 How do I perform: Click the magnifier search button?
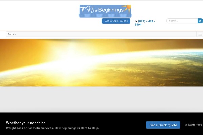[x=200, y=21]
